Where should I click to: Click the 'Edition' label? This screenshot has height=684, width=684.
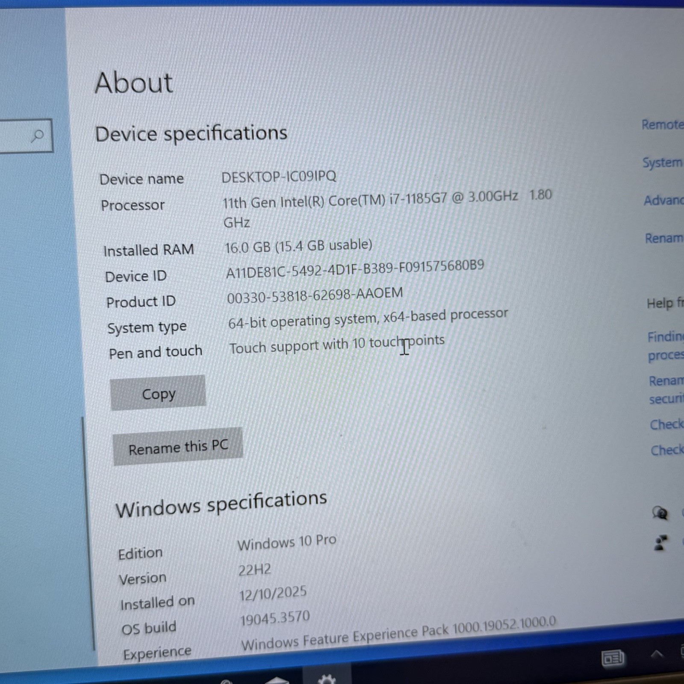pyautogui.click(x=140, y=553)
